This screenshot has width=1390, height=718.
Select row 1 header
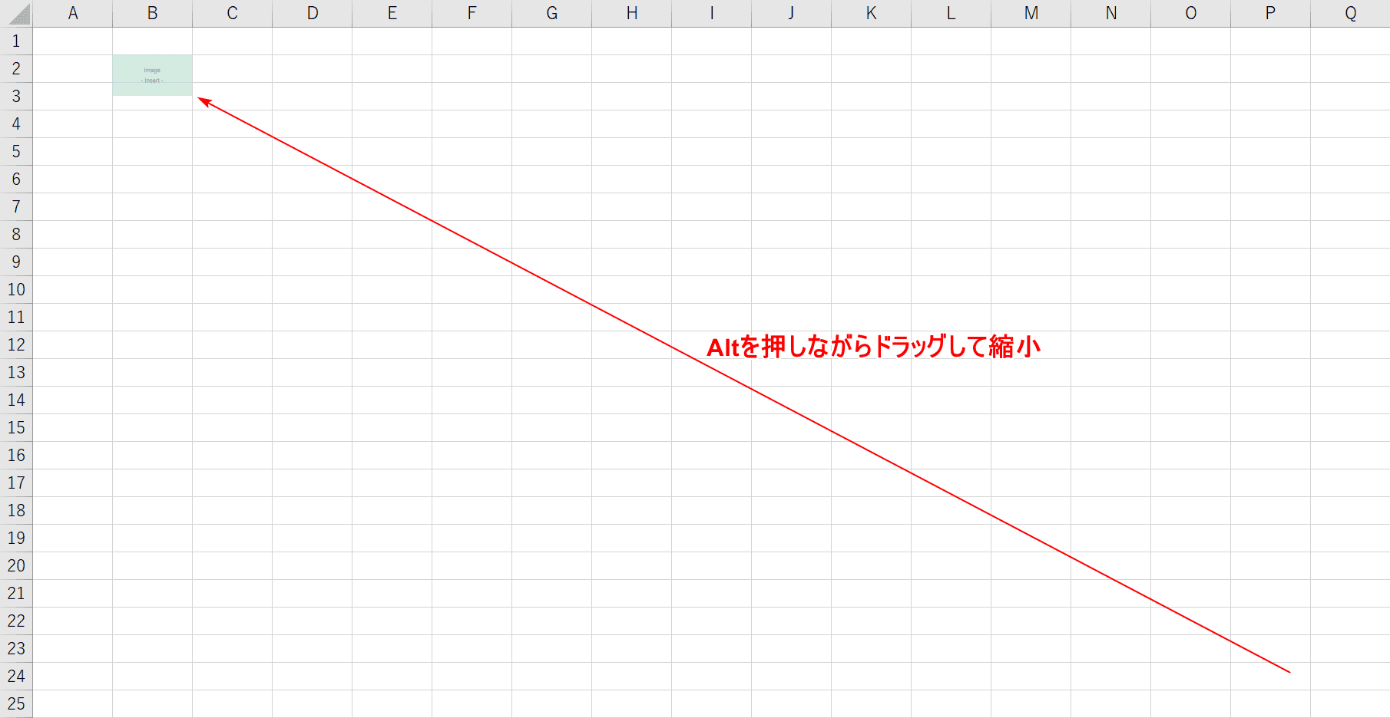point(16,41)
